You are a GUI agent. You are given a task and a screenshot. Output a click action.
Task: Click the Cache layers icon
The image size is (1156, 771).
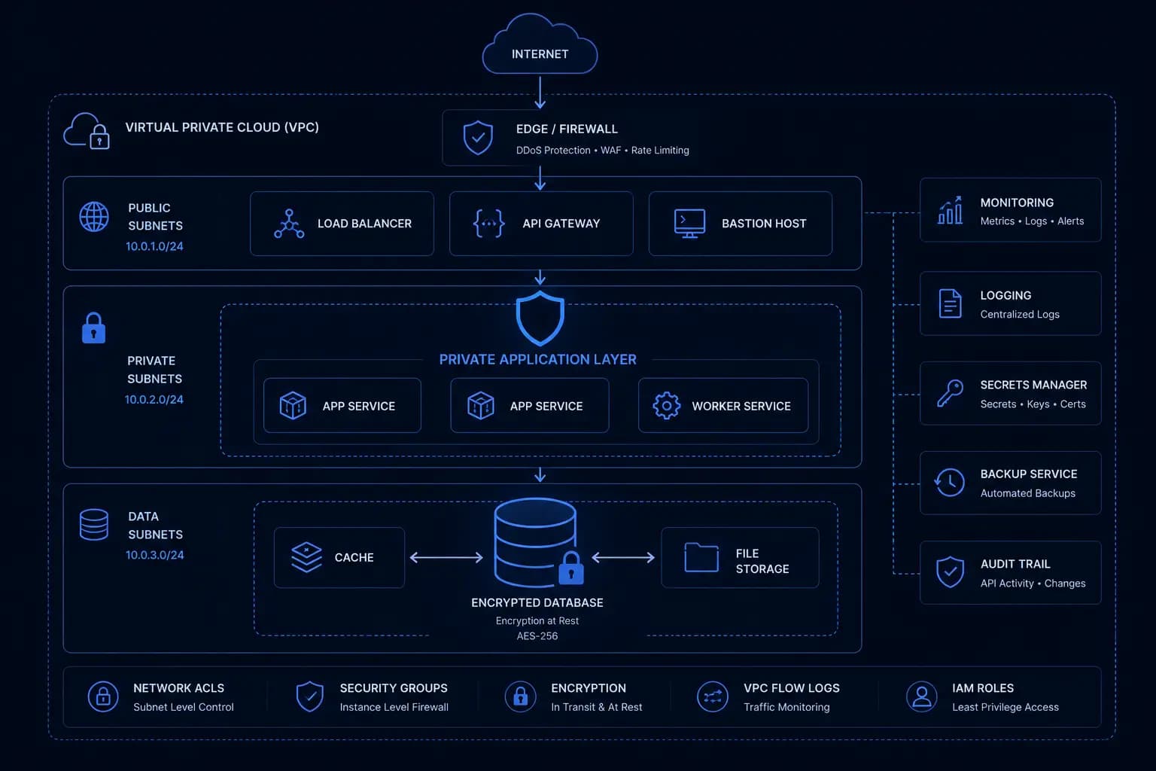[306, 557]
